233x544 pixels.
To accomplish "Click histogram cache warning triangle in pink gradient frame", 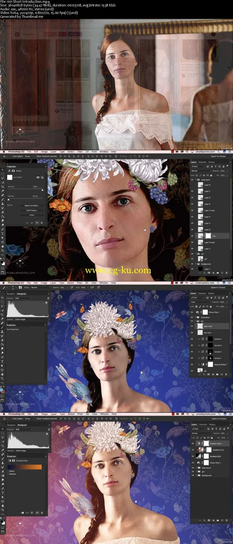I will click(x=47, y=434).
